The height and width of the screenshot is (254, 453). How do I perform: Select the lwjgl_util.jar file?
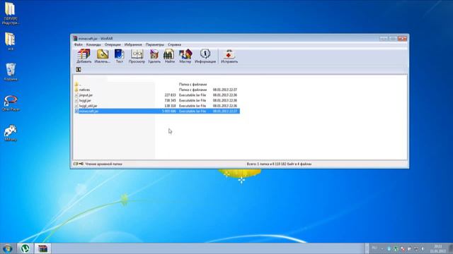157,106
